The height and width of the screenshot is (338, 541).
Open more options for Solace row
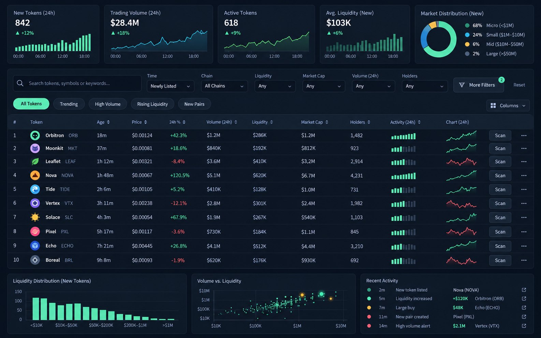[524, 217]
